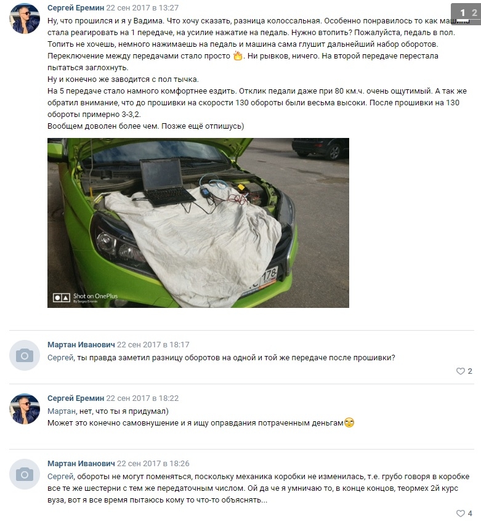Select page 1 in pagination

(x=463, y=13)
